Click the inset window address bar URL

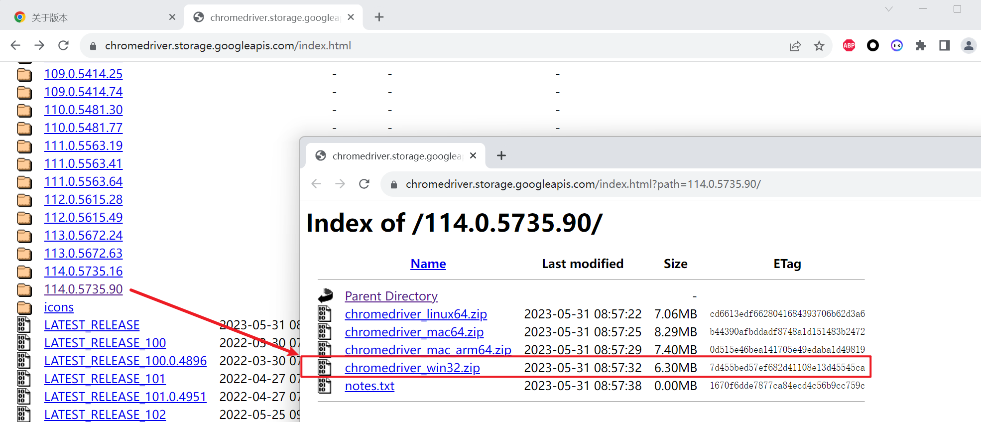(x=583, y=184)
